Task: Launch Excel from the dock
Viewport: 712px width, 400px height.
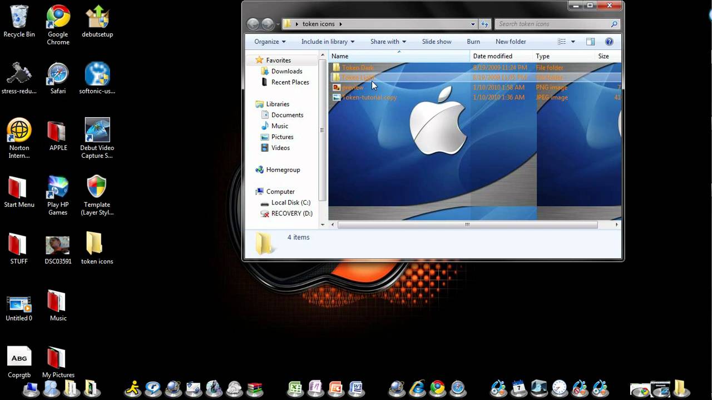Action: 295,388
